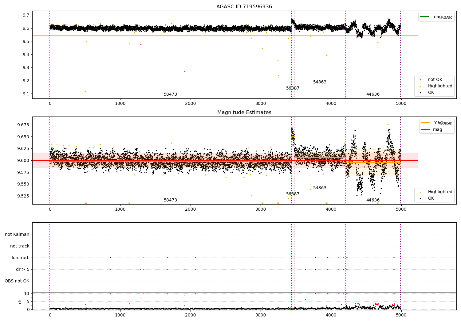
Task: Click the 'dr > 5' axis label
Action: (22, 270)
